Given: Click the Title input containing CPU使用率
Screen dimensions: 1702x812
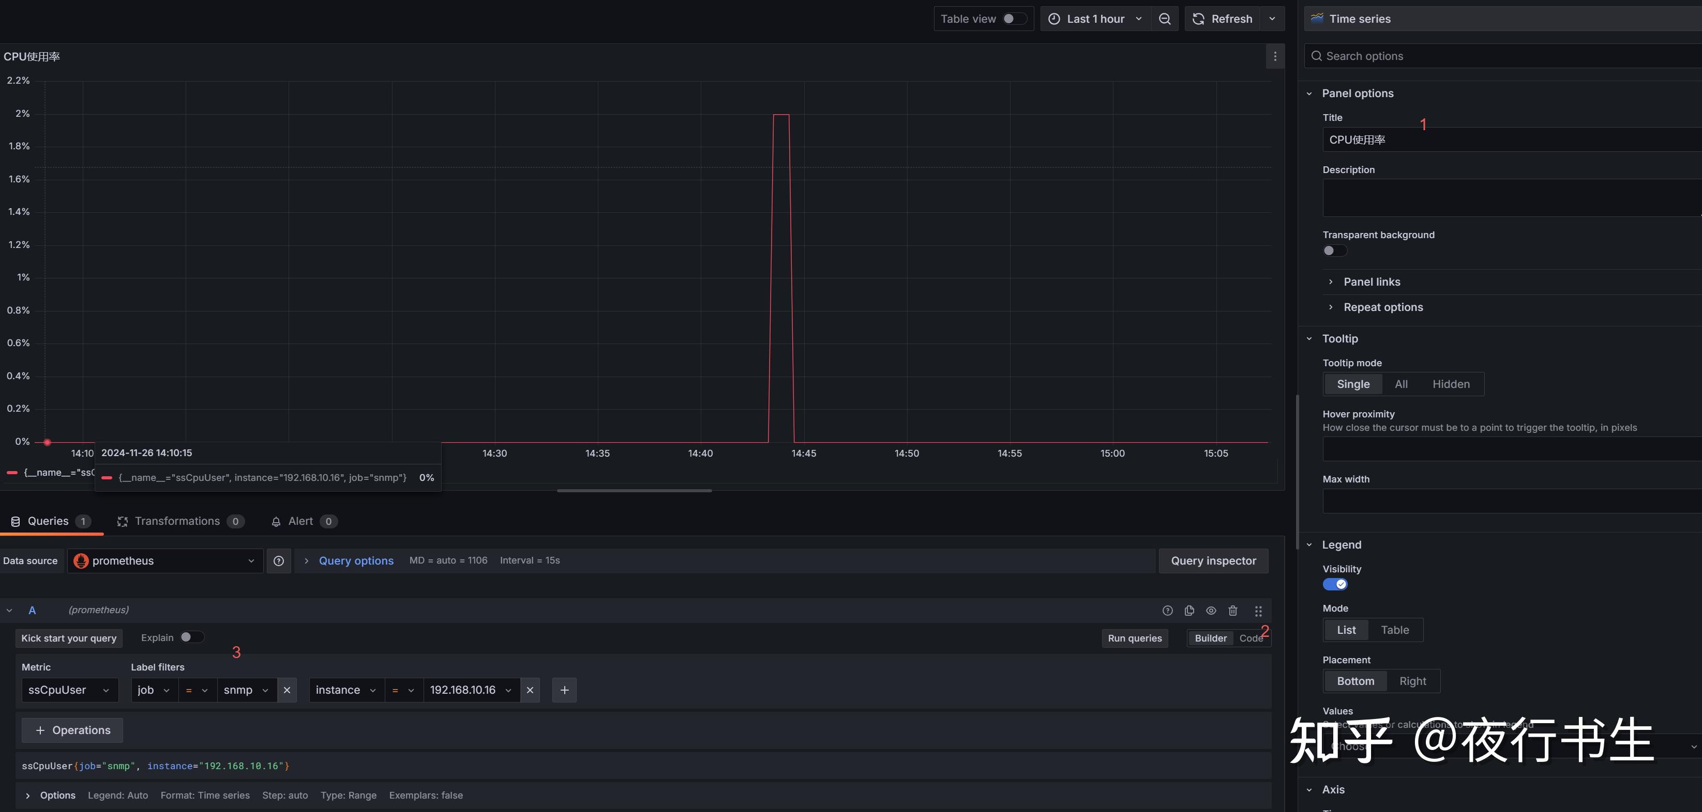Looking at the screenshot, I should [1512, 140].
